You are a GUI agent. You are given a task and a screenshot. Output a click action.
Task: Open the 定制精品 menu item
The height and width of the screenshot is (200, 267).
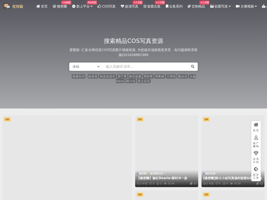[196, 6]
